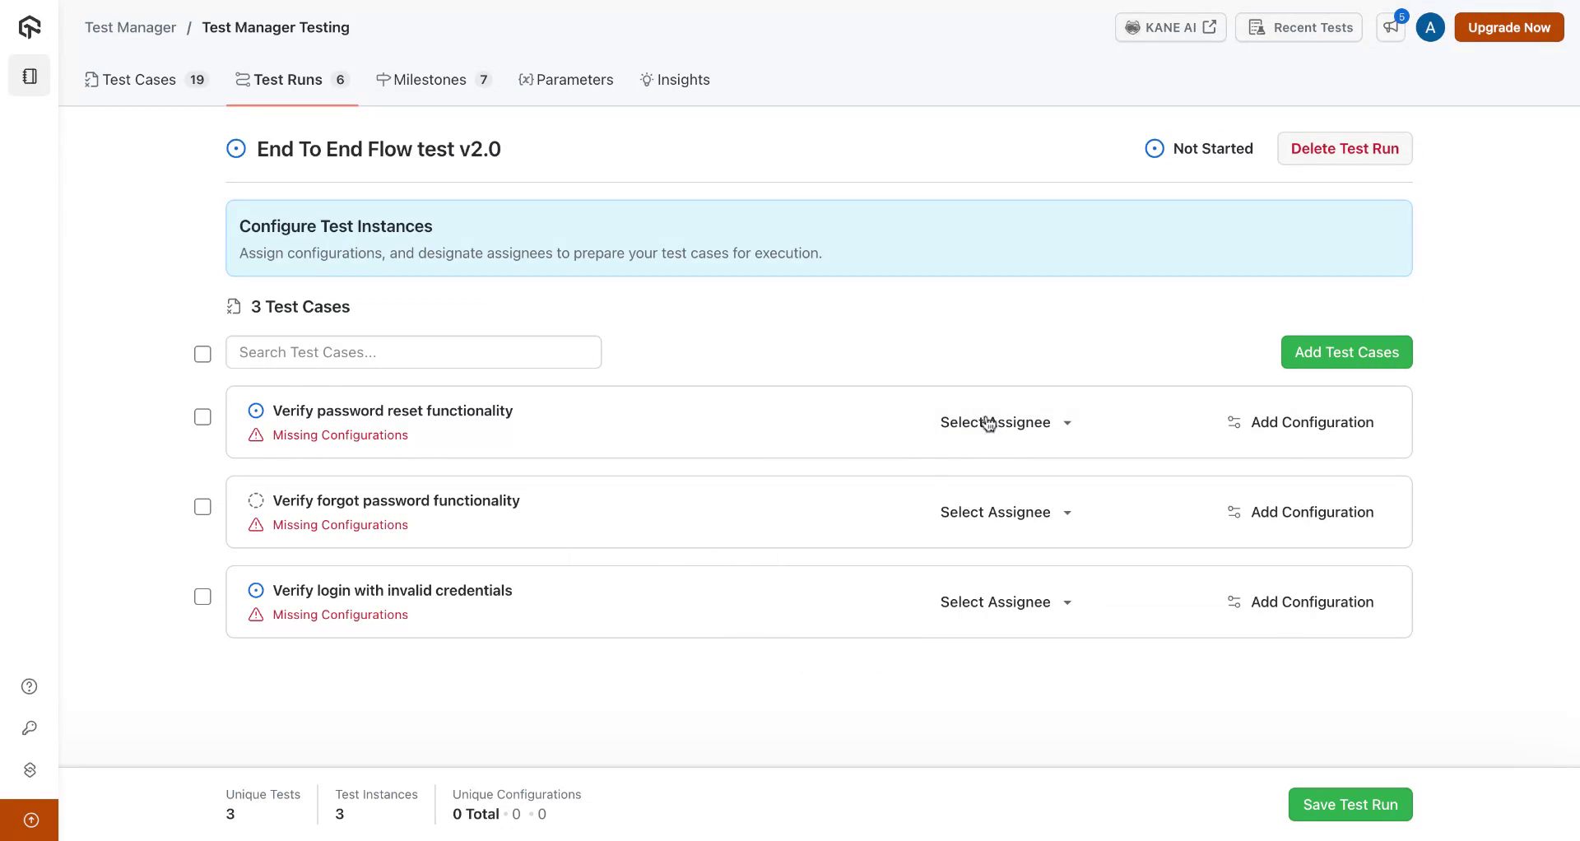Click the user avatar icon A
This screenshot has height=841, width=1580.
[x=1430, y=27]
